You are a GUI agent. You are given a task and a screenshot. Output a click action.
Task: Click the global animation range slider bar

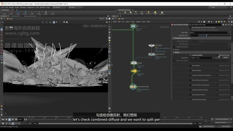[x=115, y=123]
